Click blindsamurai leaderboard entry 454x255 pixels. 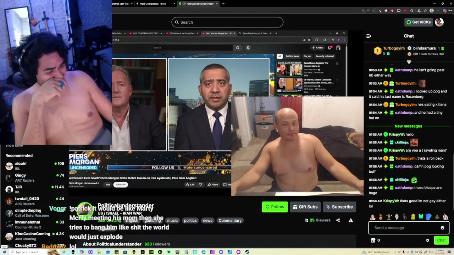[425, 48]
